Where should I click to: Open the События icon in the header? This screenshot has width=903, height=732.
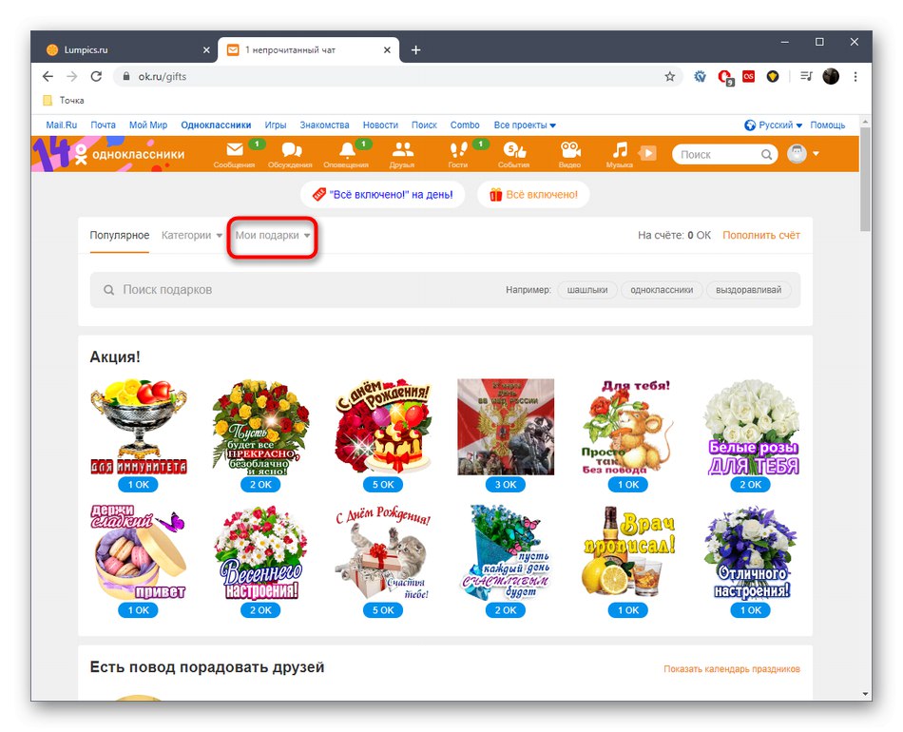513,150
